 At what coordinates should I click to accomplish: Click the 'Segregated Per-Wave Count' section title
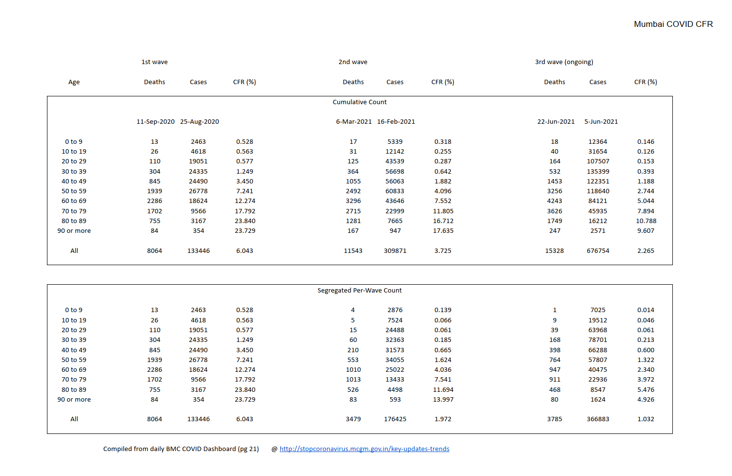click(x=360, y=291)
